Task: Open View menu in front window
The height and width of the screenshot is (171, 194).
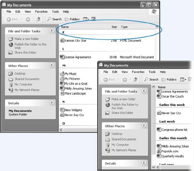Action: [x=125, y=72]
